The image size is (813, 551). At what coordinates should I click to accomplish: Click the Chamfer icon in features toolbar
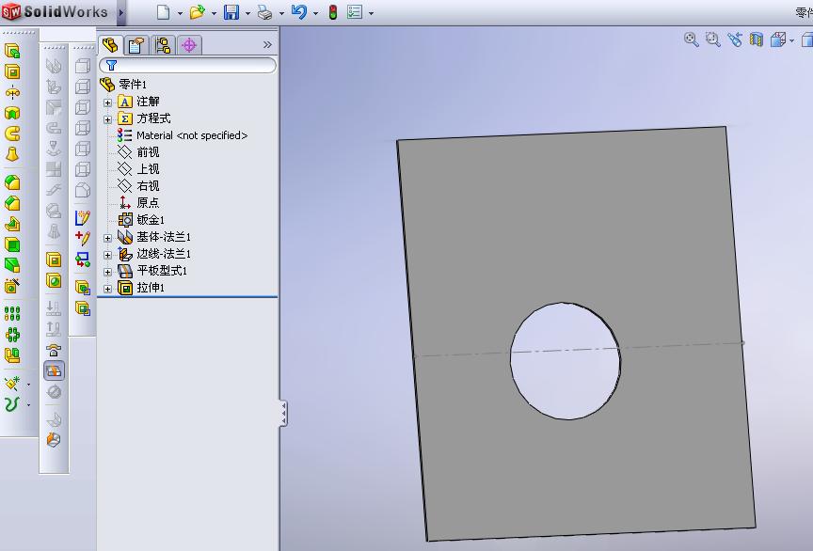coord(12,203)
